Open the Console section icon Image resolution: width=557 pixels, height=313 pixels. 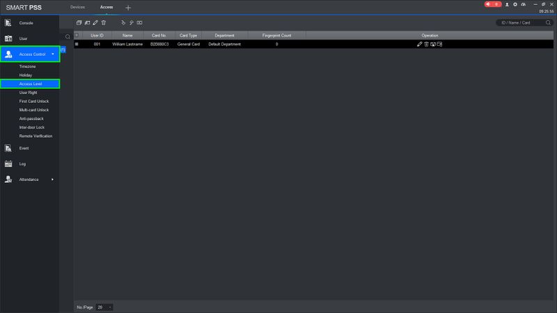(x=8, y=23)
